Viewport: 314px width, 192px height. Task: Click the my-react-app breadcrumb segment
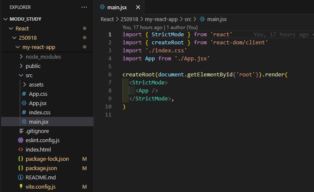pyautogui.click(x=161, y=19)
